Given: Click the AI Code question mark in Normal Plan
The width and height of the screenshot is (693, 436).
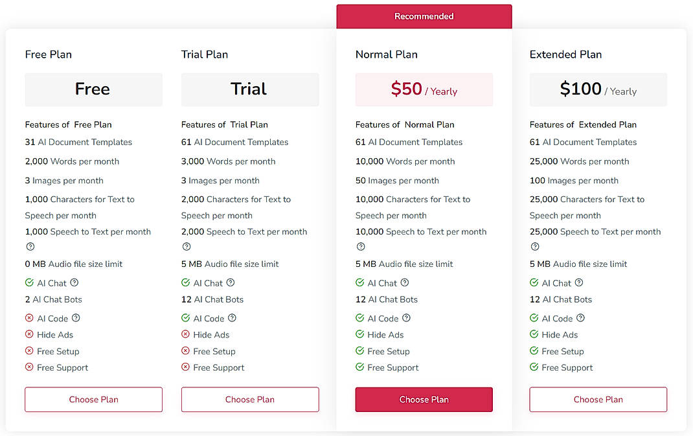Looking at the screenshot, I should (x=405, y=318).
